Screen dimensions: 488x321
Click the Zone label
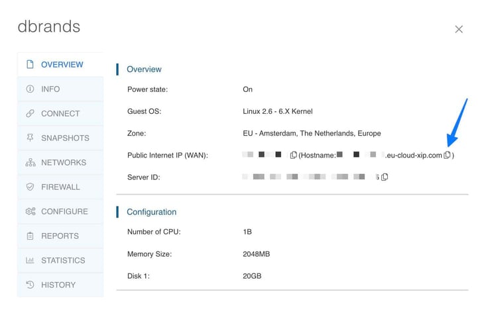tap(137, 133)
